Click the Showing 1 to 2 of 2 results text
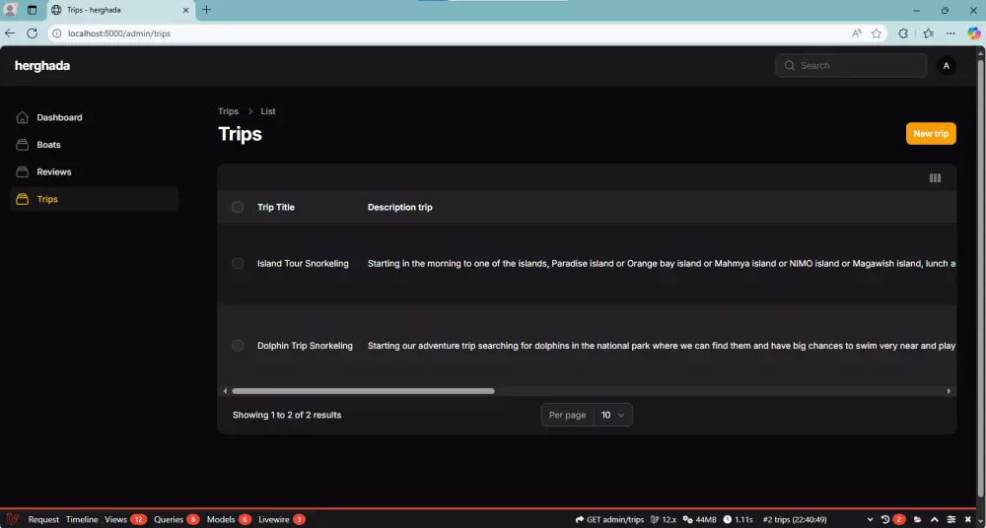986x528 pixels. (287, 415)
